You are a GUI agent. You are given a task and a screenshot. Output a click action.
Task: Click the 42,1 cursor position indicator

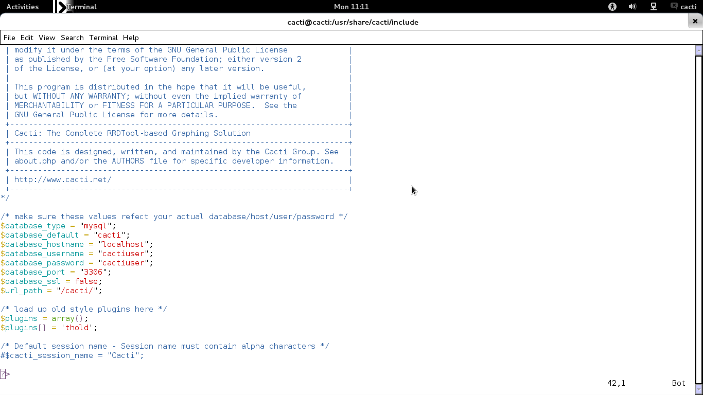pos(616,383)
